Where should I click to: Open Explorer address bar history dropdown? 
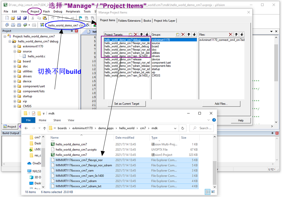coord(175,128)
